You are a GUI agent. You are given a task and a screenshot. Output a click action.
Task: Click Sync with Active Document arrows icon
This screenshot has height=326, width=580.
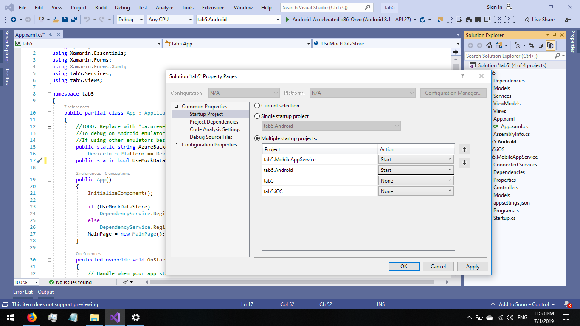click(532, 45)
